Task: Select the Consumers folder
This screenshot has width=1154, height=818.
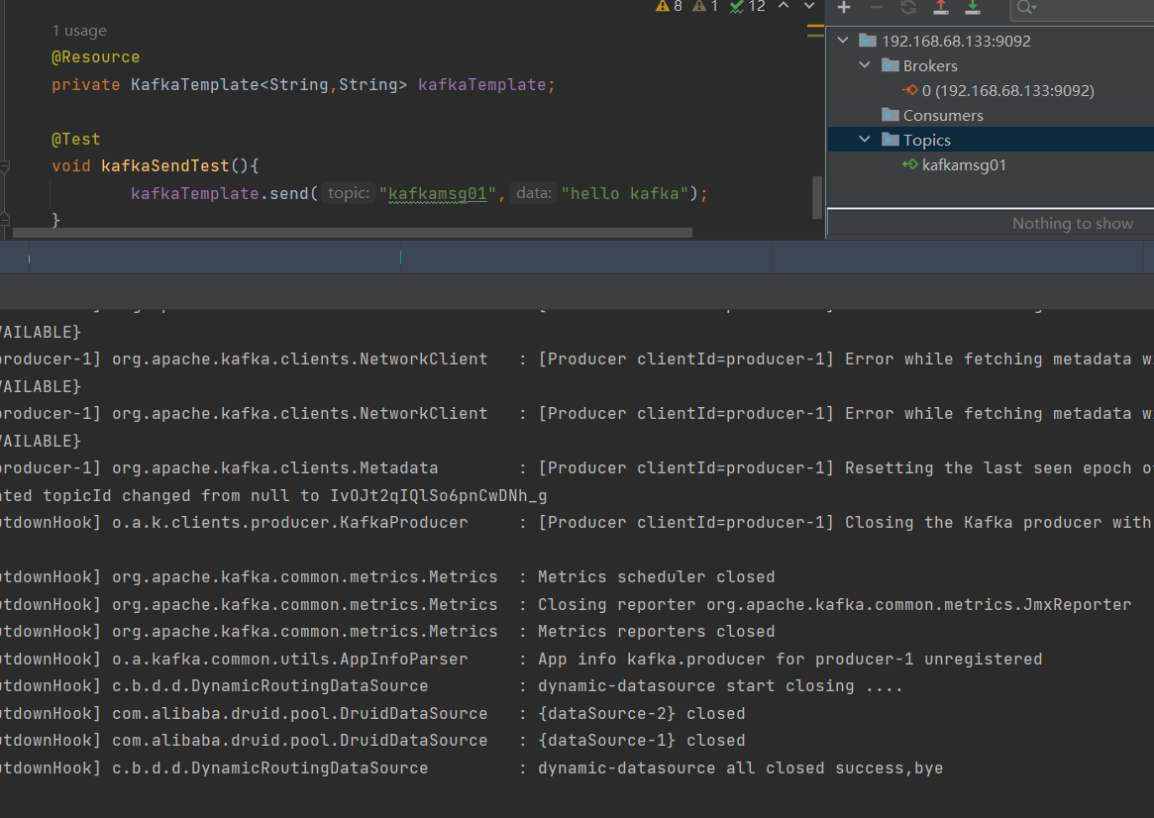Action: point(942,116)
